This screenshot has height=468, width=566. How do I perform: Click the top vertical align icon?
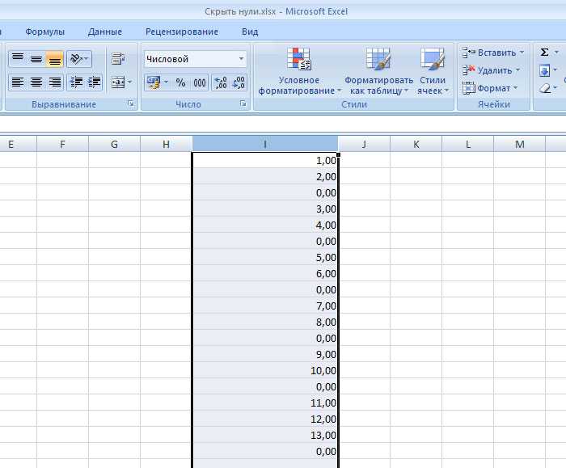[18, 58]
